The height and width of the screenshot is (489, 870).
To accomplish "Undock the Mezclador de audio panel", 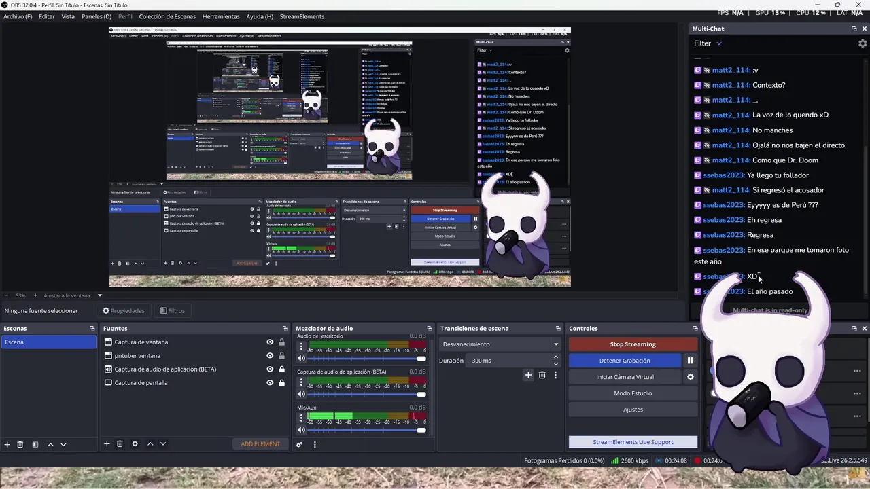I will pyautogui.click(x=429, y=328).
